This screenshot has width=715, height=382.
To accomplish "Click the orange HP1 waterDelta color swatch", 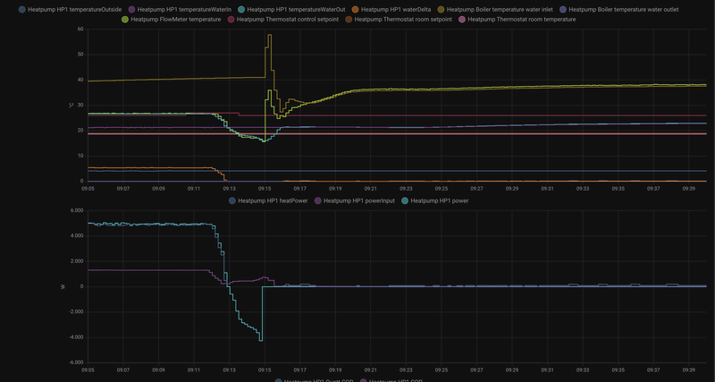I will click(355, 9).
